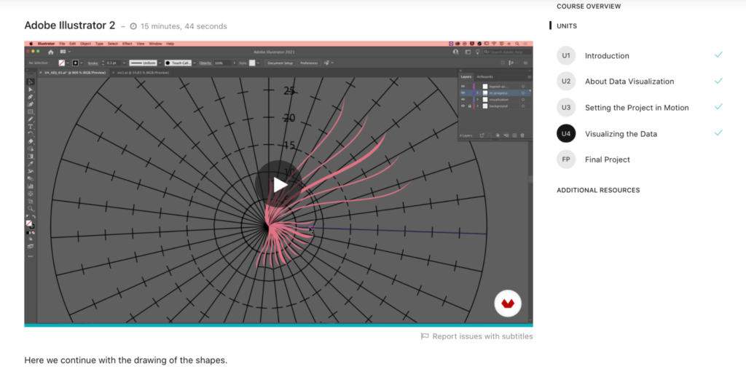This screenshot has width=746, height=380.
Task: Select the Pen tool in toolbar
Action: [31, 97]
